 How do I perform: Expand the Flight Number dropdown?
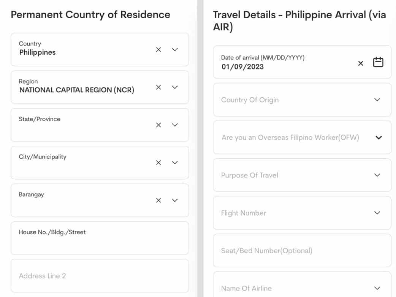tap(377, 213)
